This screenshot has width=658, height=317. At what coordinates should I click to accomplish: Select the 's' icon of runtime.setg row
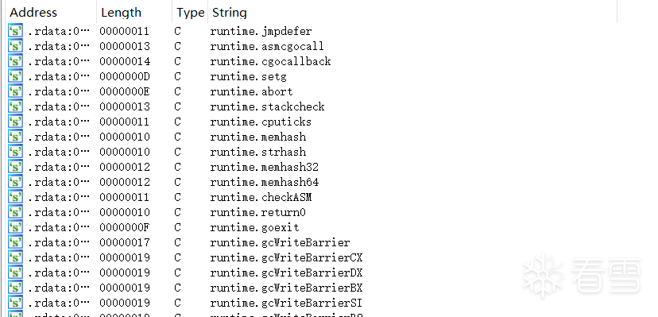pyautogui.click(x=16, y=76)
